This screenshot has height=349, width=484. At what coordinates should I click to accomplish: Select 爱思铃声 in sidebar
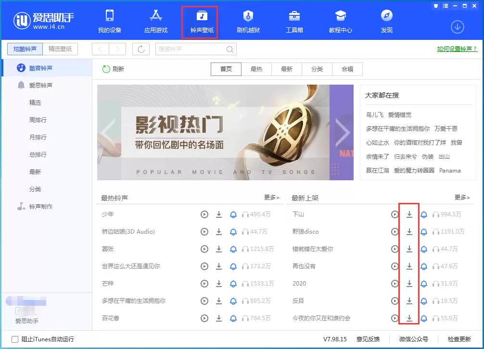47,86
